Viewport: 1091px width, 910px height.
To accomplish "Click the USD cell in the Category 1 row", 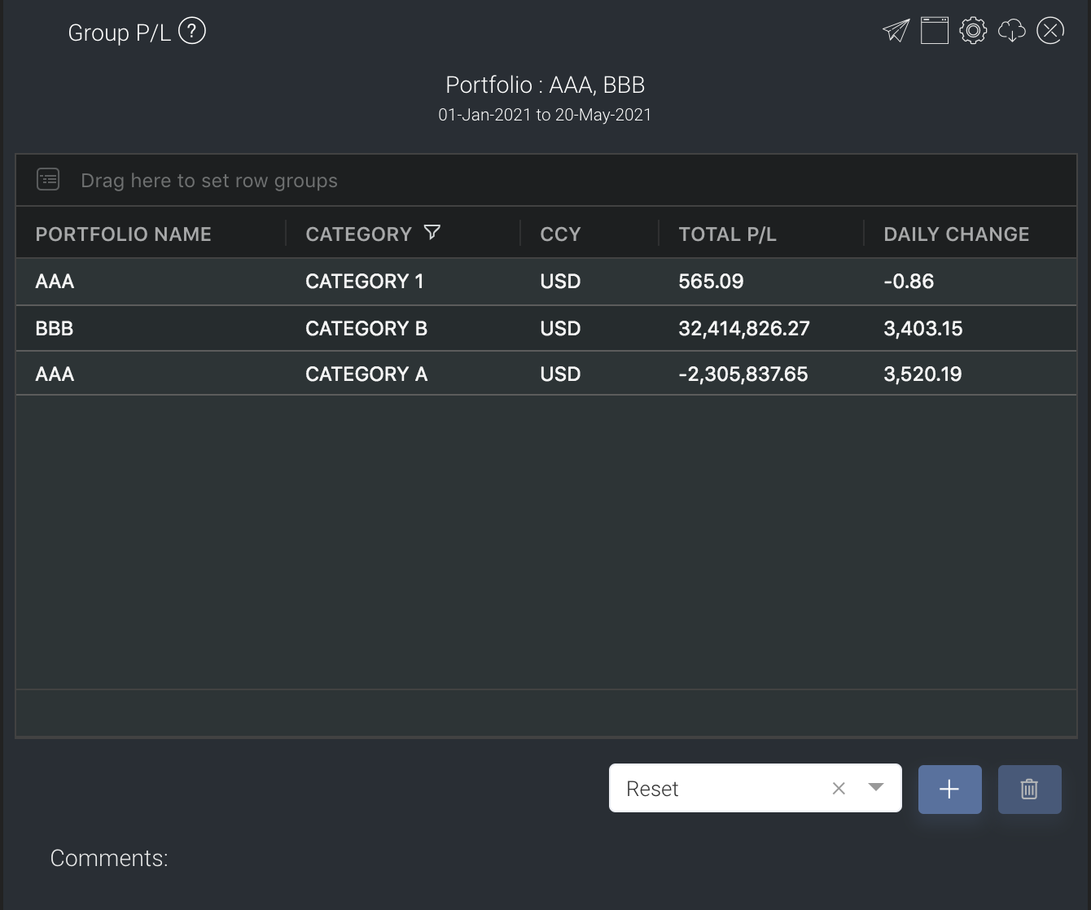I will tap(561, 282).
